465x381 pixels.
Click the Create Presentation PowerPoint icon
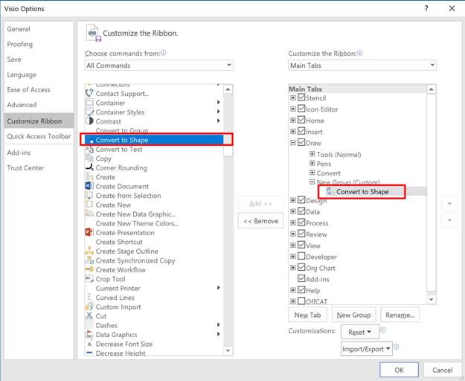(89, 232)
